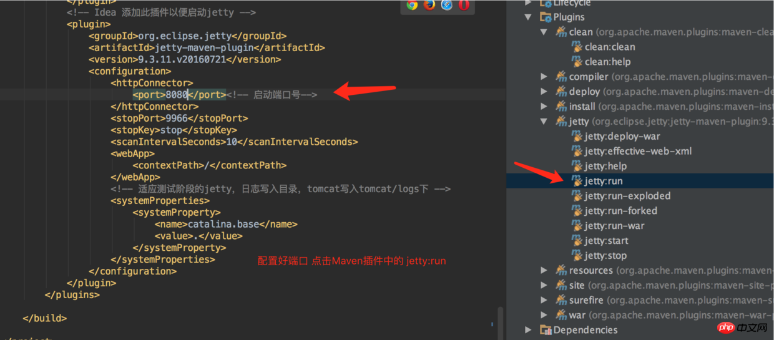Expand the compiler plugin node
Viewport: 774px width, 340px height.
pyautogui.click(x=544, y=77)
